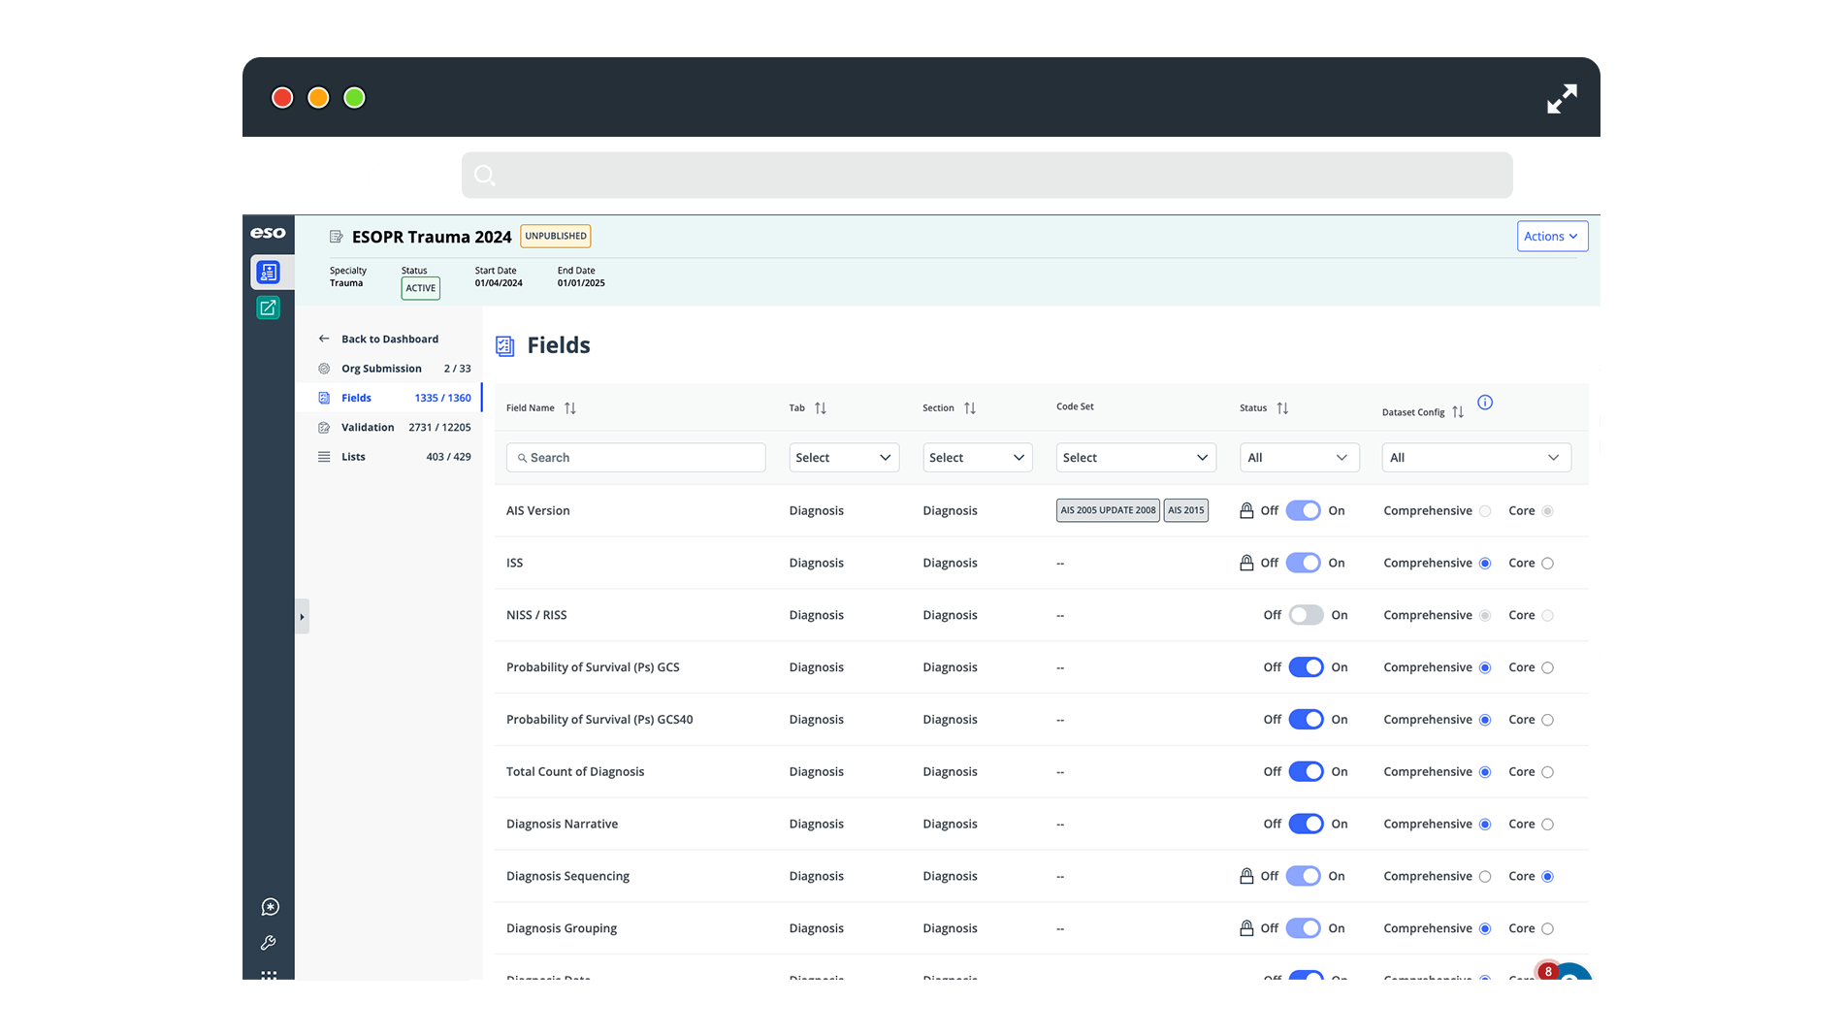
Task: Select Comprehensive radio for Diagnosis Grouping
Action: [x=1485, y=929]
